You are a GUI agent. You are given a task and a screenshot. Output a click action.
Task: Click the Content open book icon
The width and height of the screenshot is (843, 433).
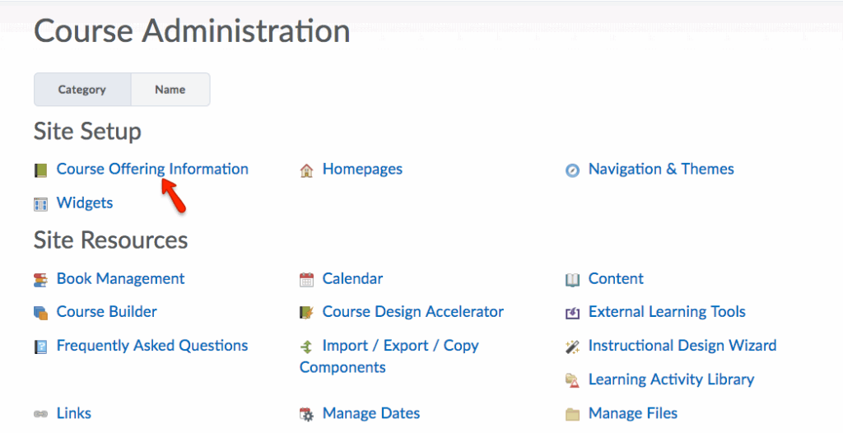572,280
